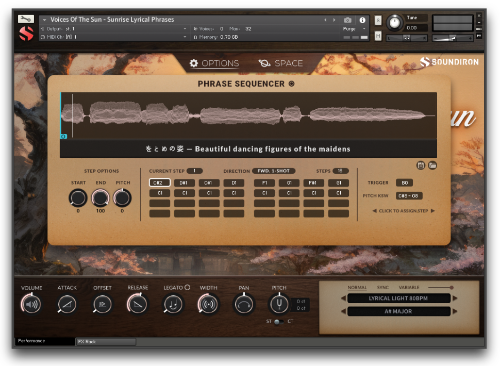Click the Width knob stereo icon
The height and width of the screenshot is (366, 500).
[208, 305]
